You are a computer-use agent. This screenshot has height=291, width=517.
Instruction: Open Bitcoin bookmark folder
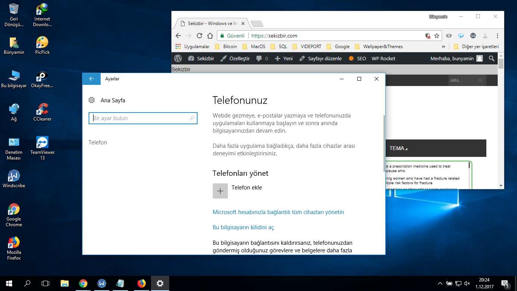point(226,47)
